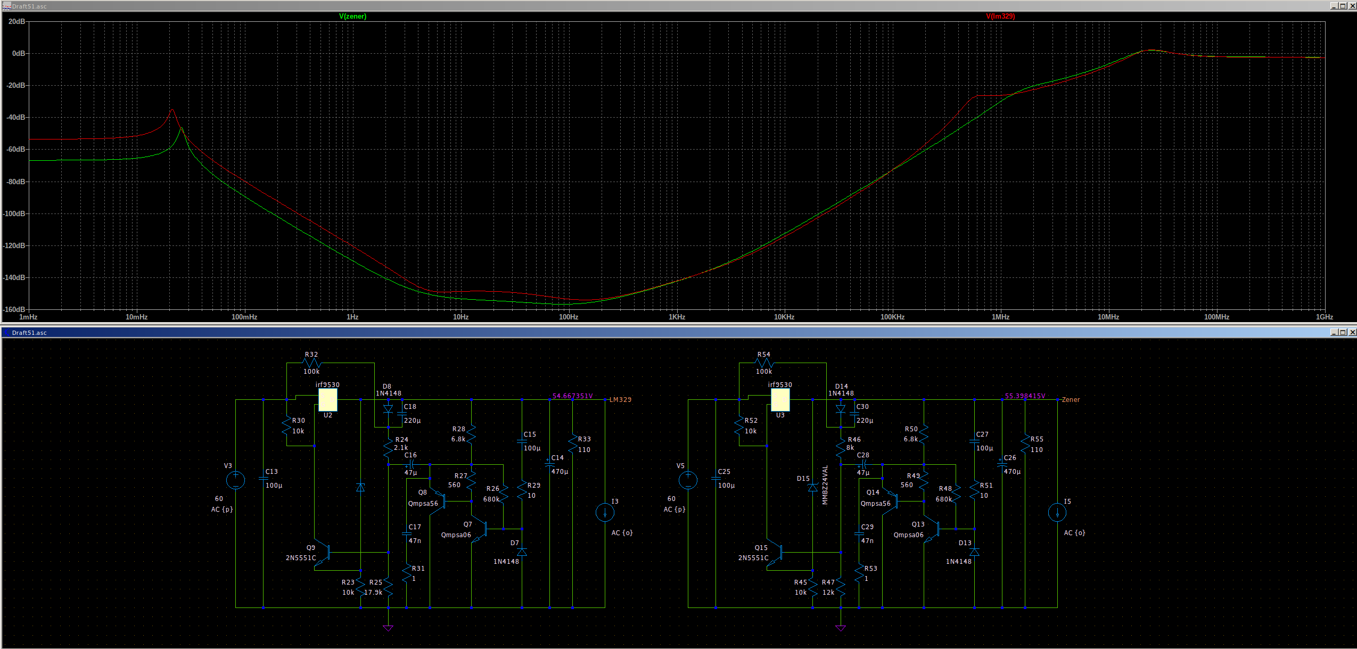Click the U2 irf9530 MOSFET block
Viewport: 1357px width, 649px height.
327,400
